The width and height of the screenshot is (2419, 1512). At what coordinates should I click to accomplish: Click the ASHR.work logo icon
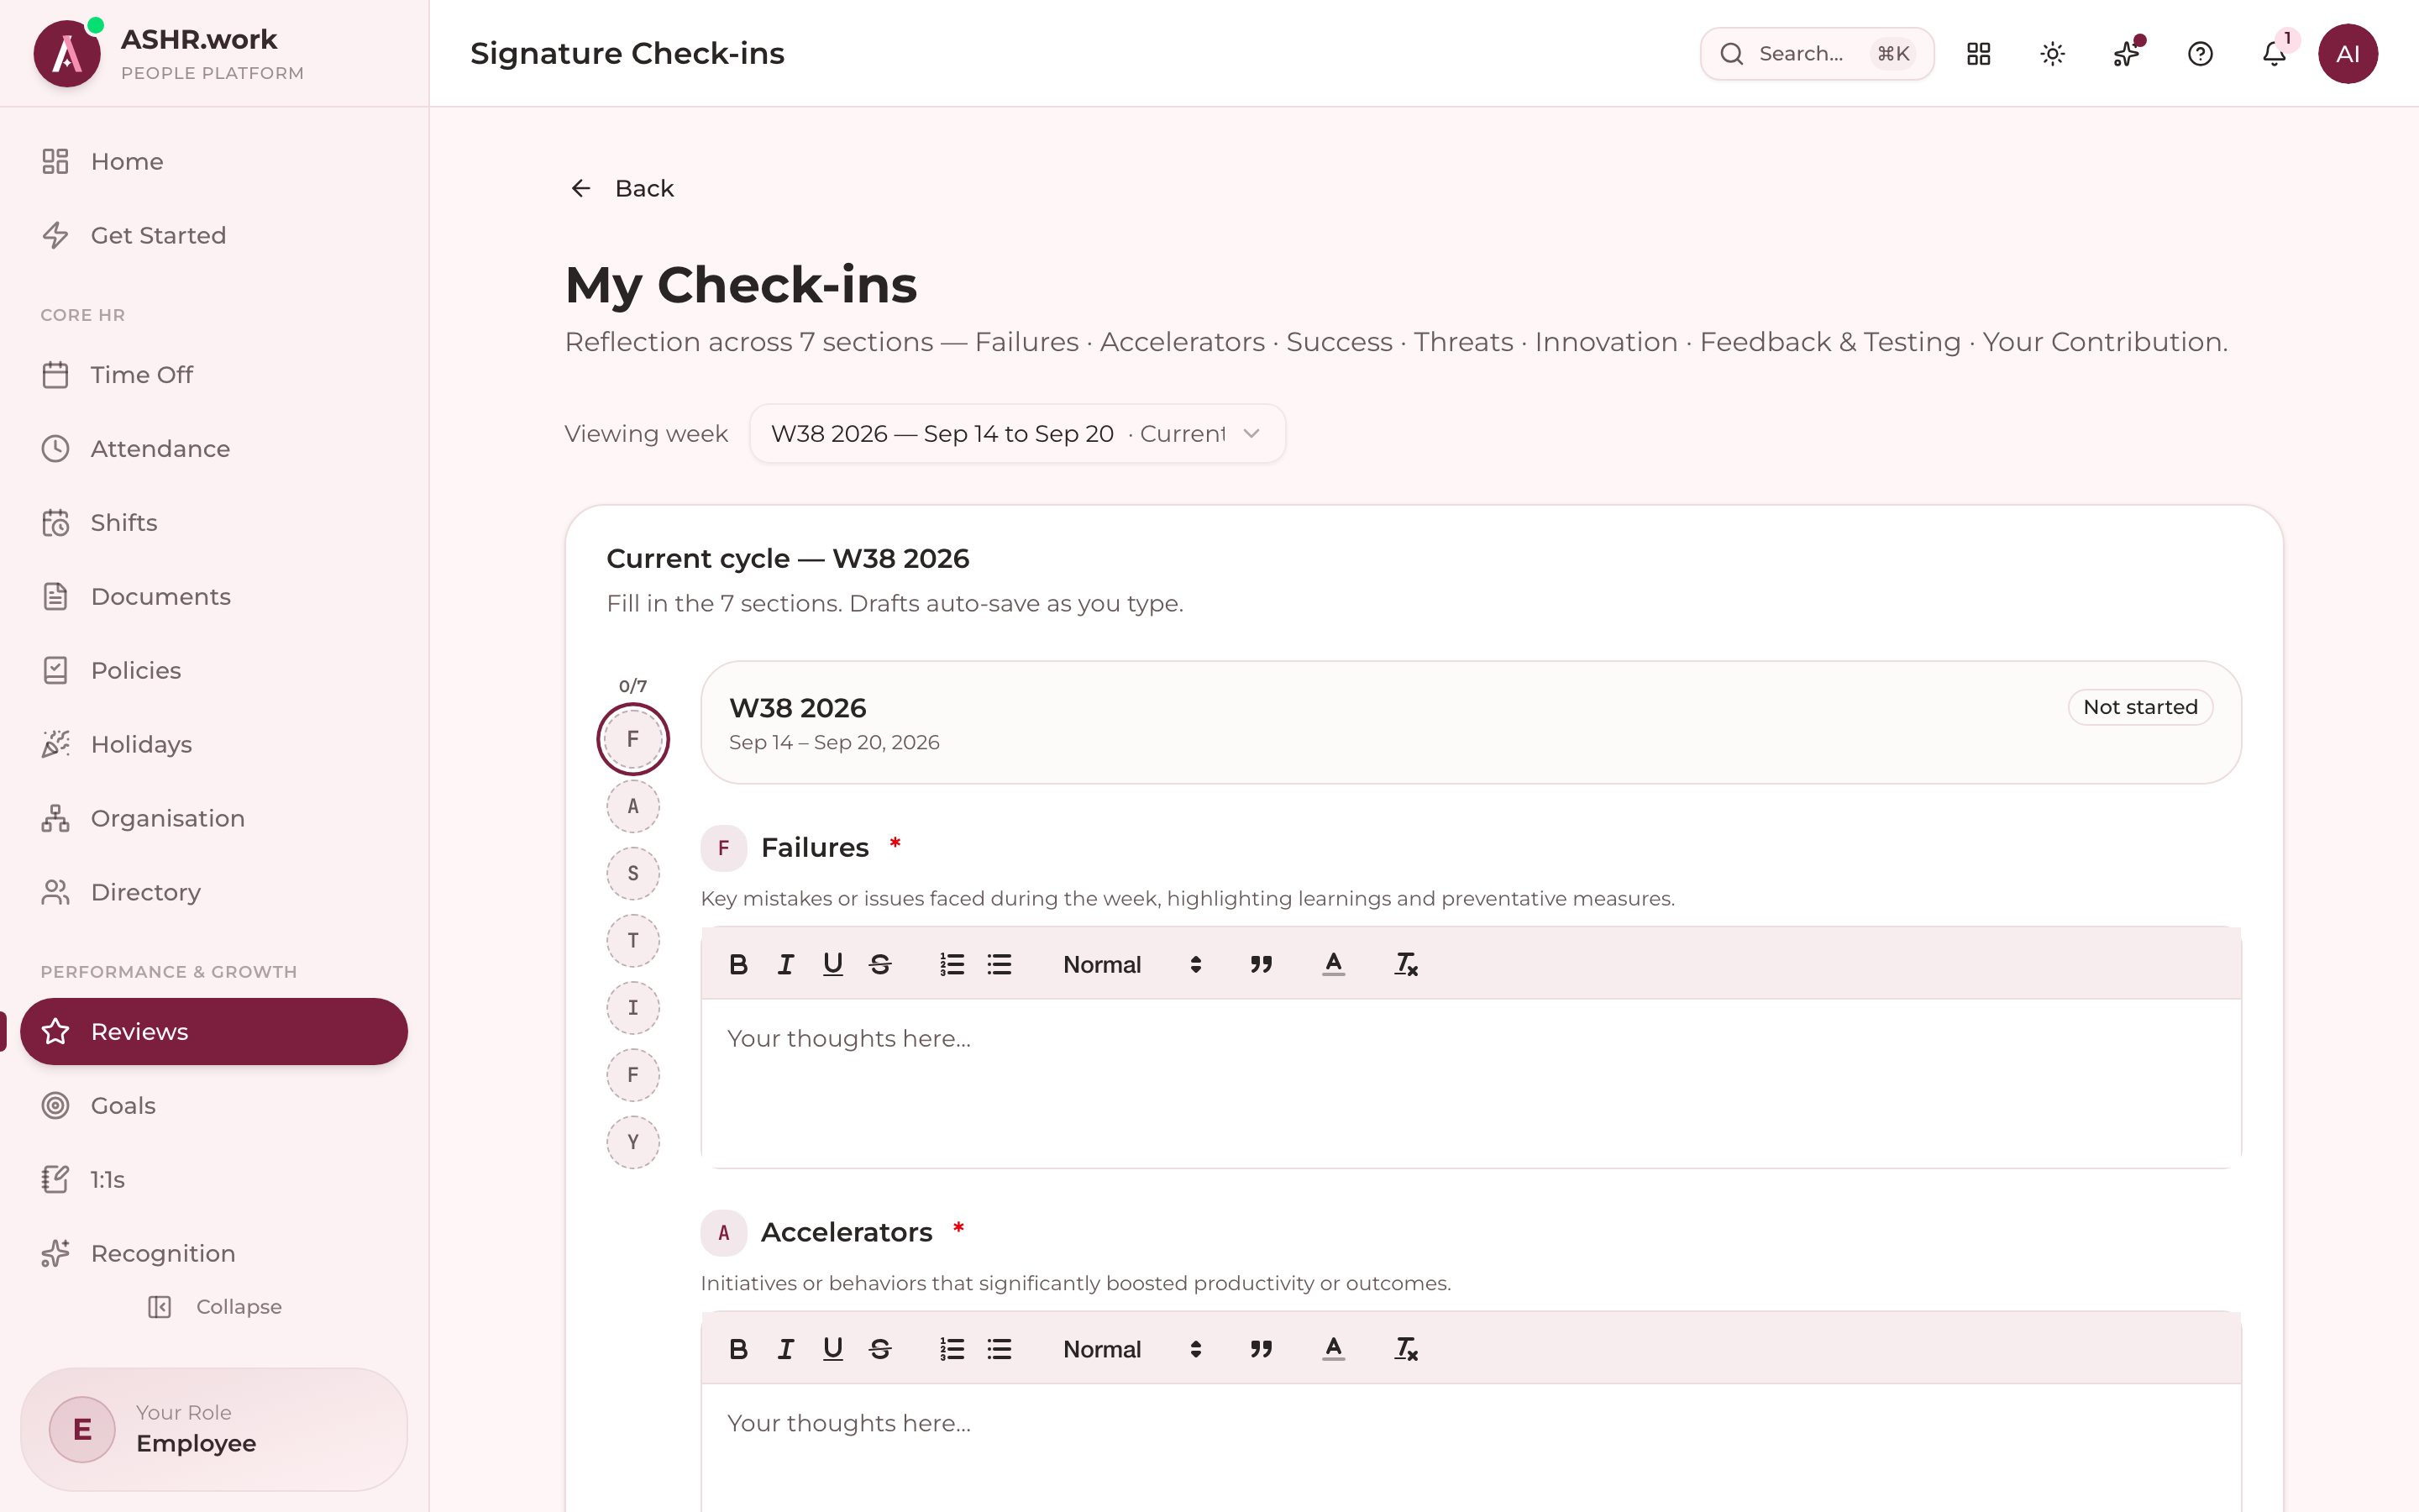pyautogui.click(x=67, y=54)
